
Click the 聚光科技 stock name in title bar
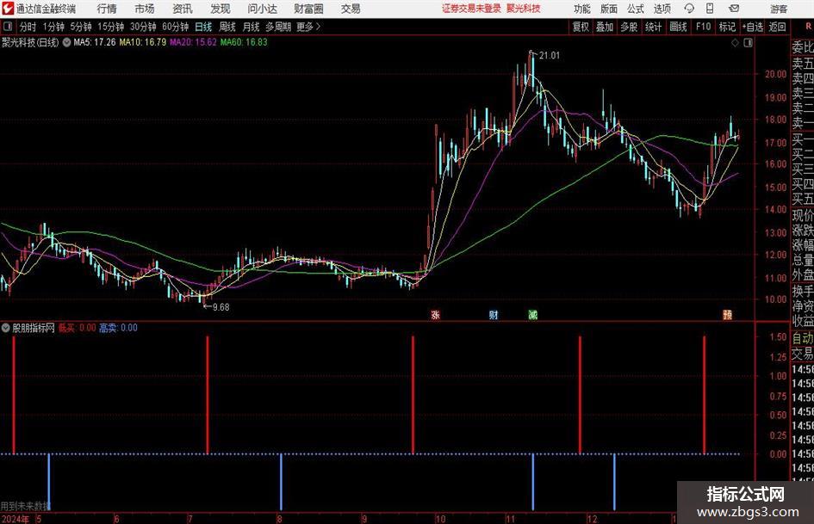click(x=524, y=9)
